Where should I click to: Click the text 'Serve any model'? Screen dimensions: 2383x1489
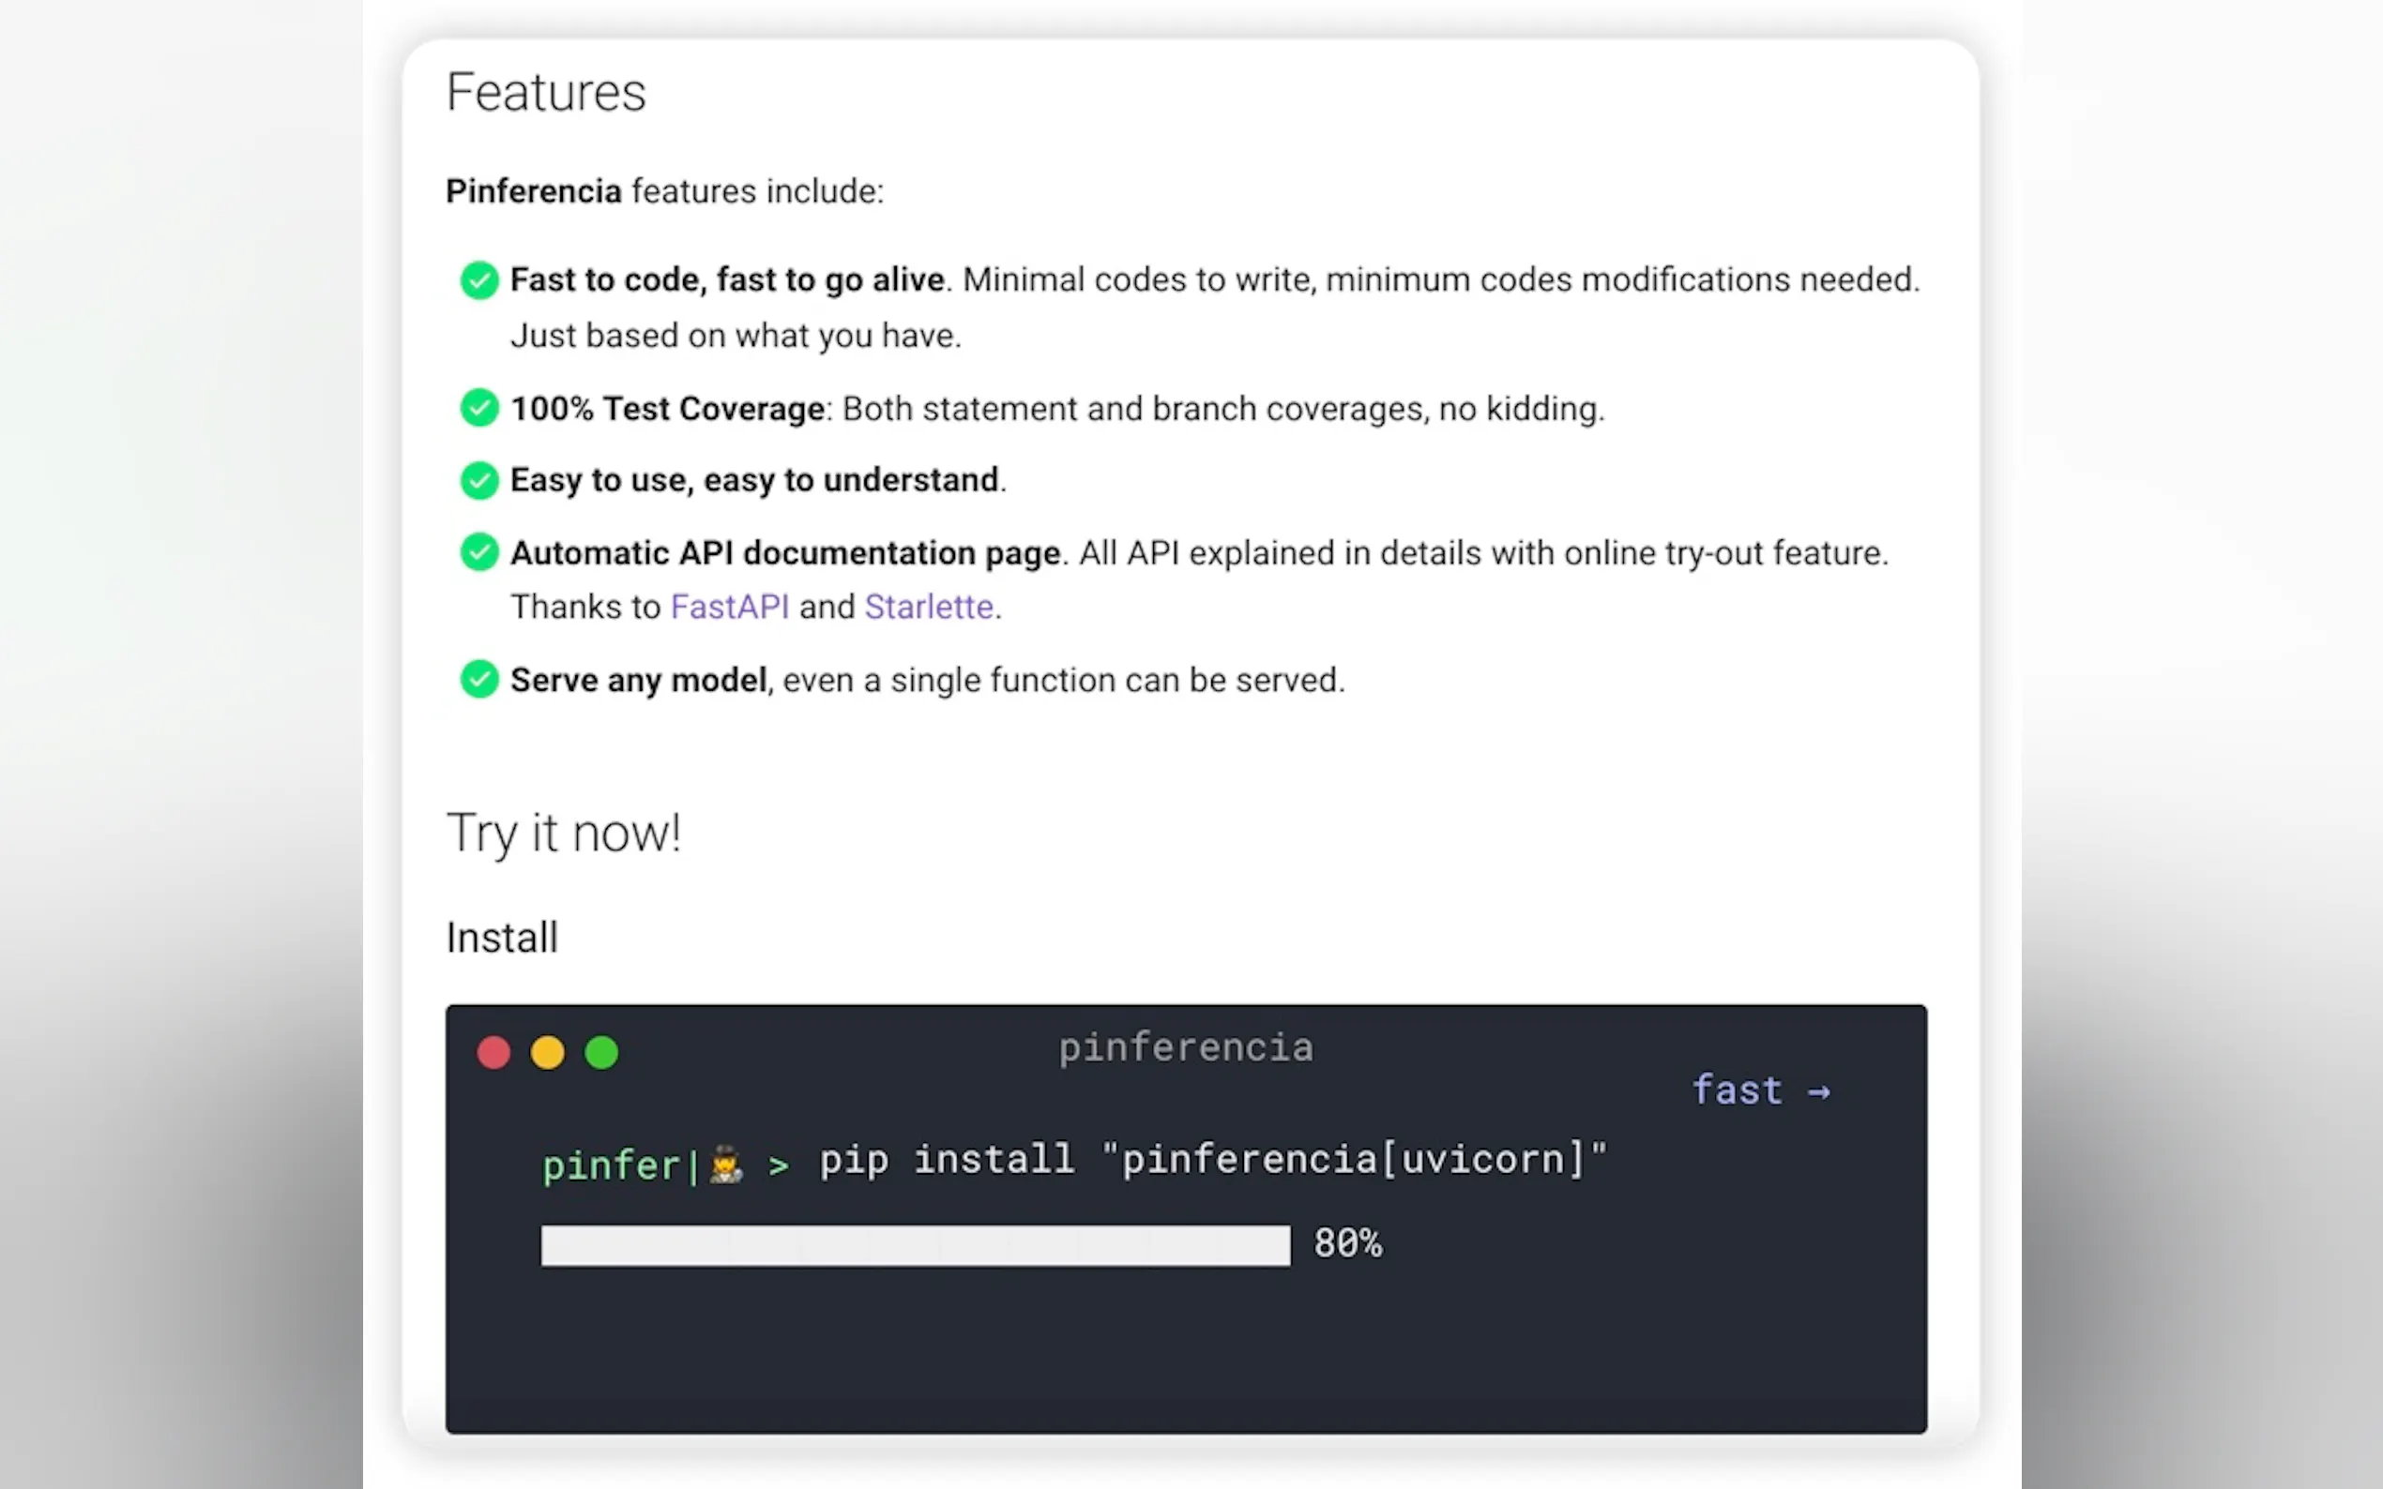pos(638,681)
